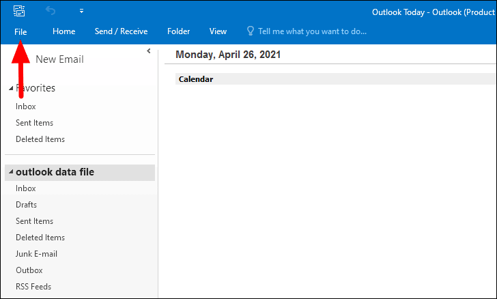Open Sent Items under outlook data file
This screenshot has height=299, width=497.
pyautogui.click(x=35, y=221)
